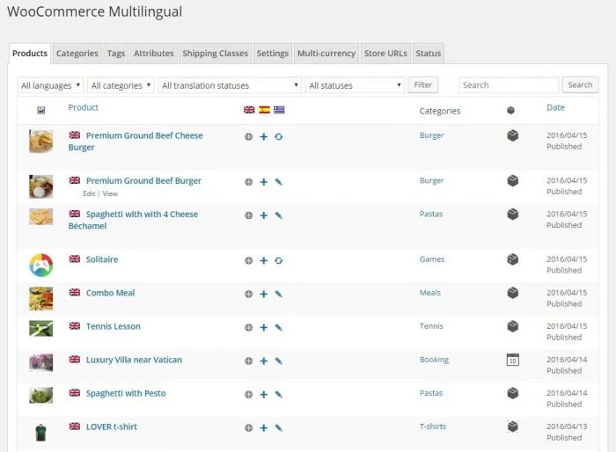This screenshot has width=616, height=452.
Task: Click the plus icon for LOVER t-shirt
Action: coord(263,427)
